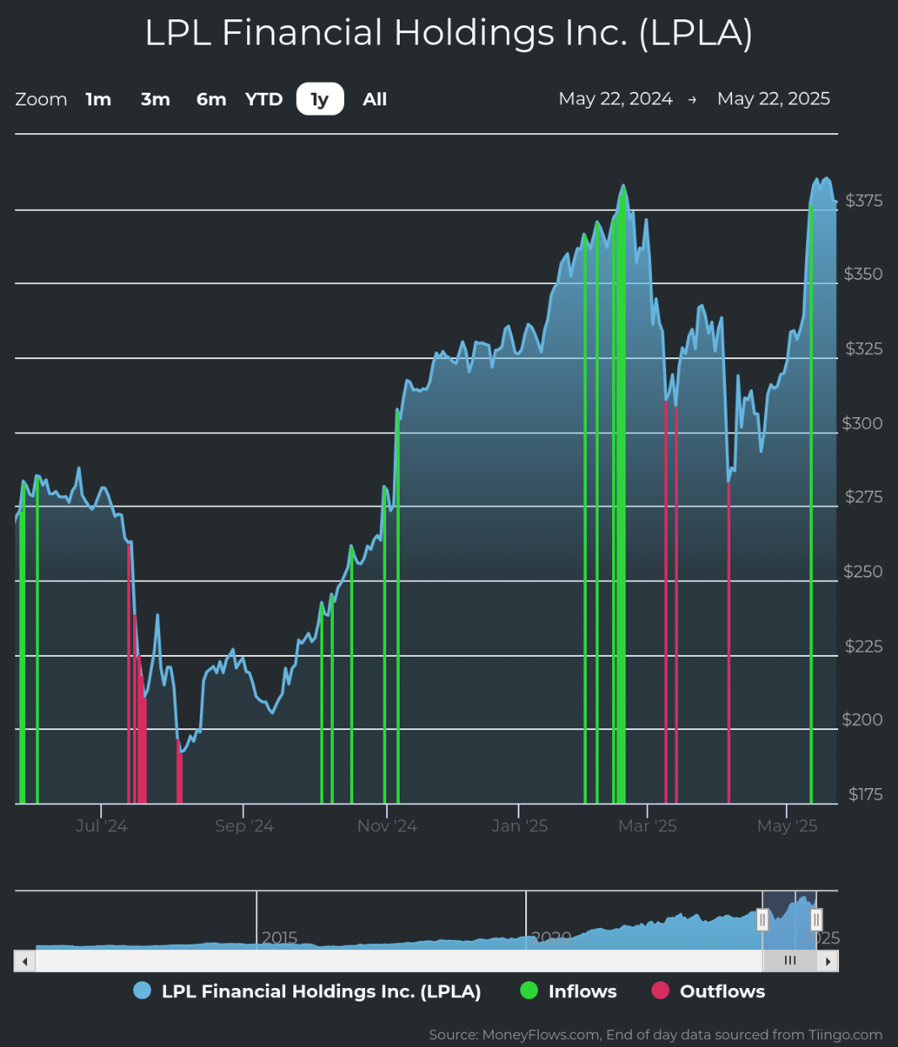898x1047 pixels.
Task: Edit the May 22, 2024 start date
Action: point(616,99)
